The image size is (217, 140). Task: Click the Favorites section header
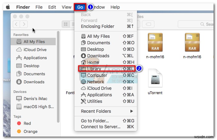[21, 35]
